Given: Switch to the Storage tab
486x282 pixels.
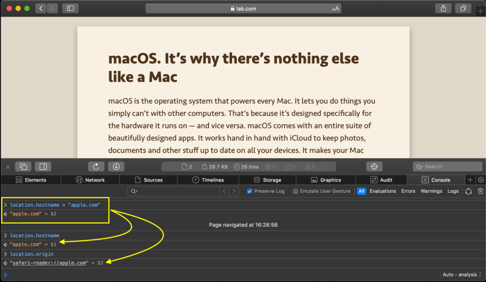Looking at the screenshot, I should point(267,180).
